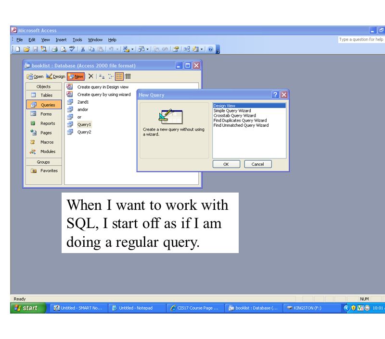Switch to Large Icons view in the database window

[102, 76]
